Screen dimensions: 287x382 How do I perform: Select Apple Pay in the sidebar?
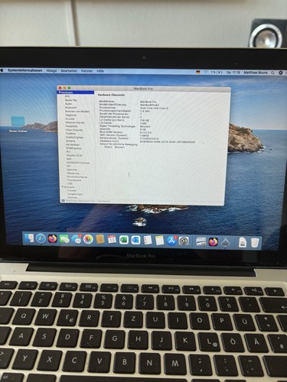pyautogui.click(x=70, y=100)
